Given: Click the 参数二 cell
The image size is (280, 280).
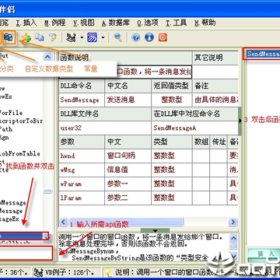Looking at the screenshot, I should click(x=128, y=198).
